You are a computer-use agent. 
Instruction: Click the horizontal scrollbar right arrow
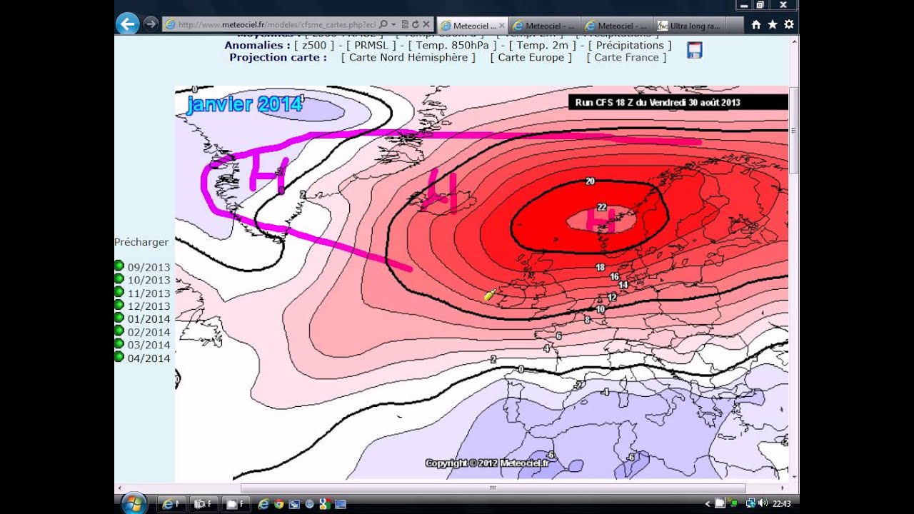point(783,488)
